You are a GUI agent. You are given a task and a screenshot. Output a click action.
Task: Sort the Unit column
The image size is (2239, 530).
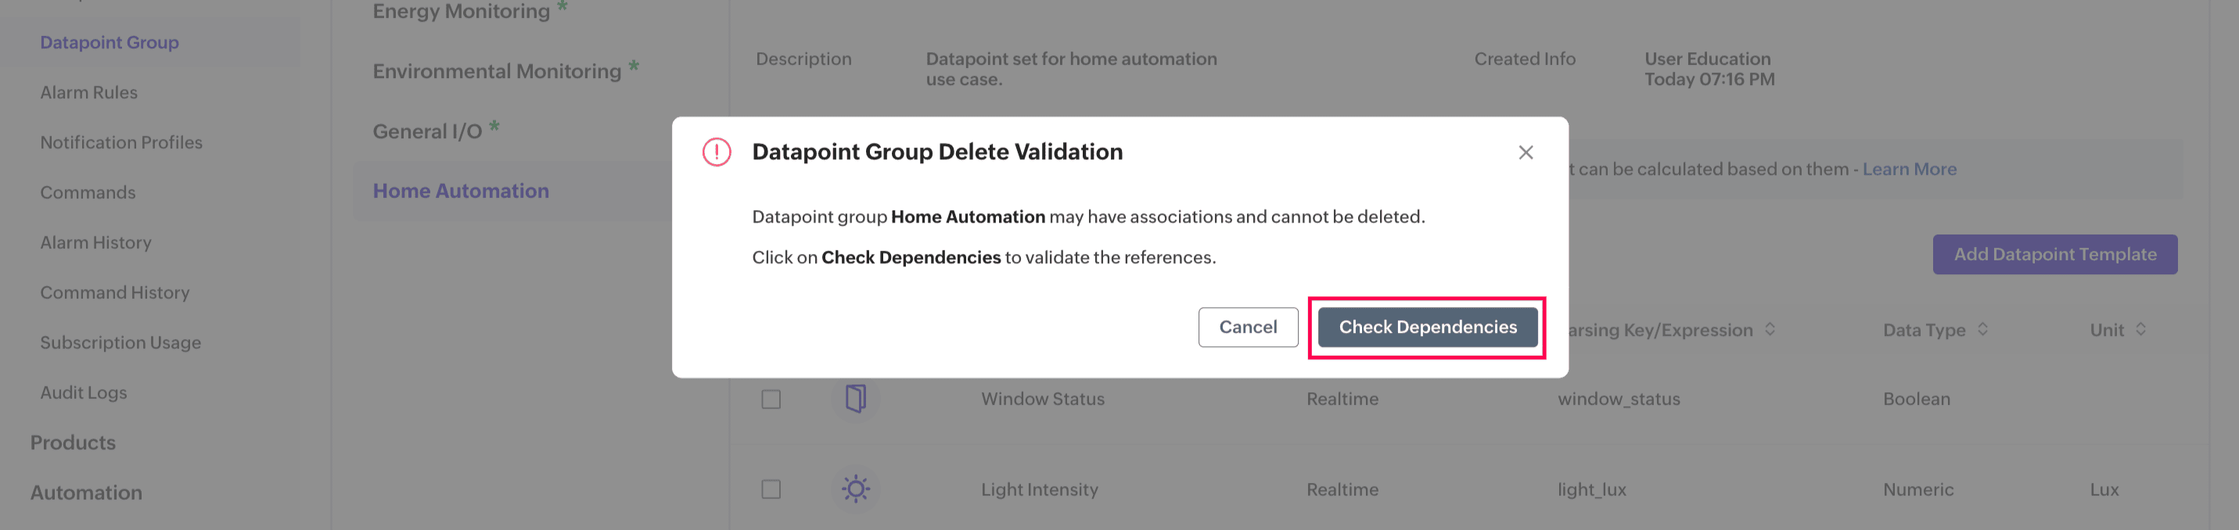pyautogui.click(x=2140, y=329)
